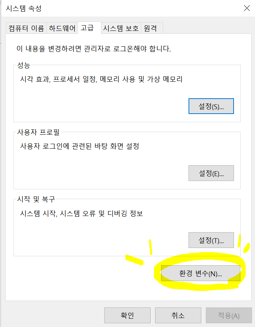This screenshot has height=327, width=255.
Task: Click the 적용(A) apply button
Action: click(x=229, y=315)
